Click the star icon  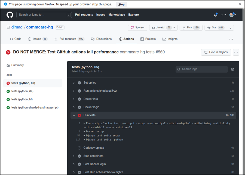[x=209, y=28]
